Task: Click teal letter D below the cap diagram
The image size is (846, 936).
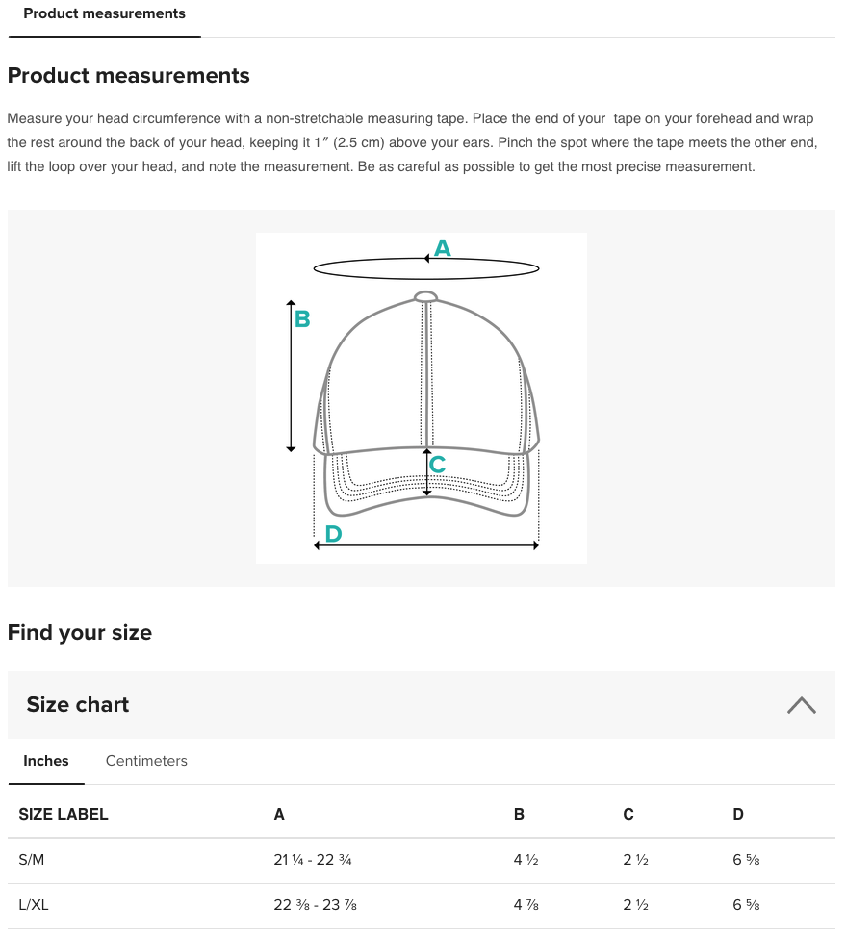Action: (x=333, y=534)
